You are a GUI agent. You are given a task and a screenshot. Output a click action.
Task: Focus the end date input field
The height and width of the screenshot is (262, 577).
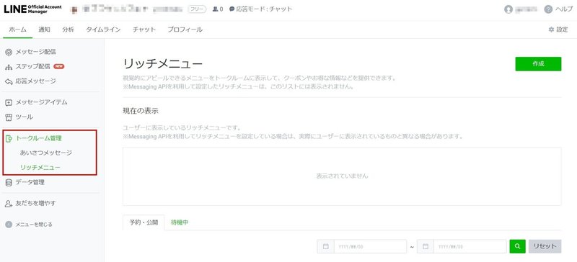tap(470, 246)
